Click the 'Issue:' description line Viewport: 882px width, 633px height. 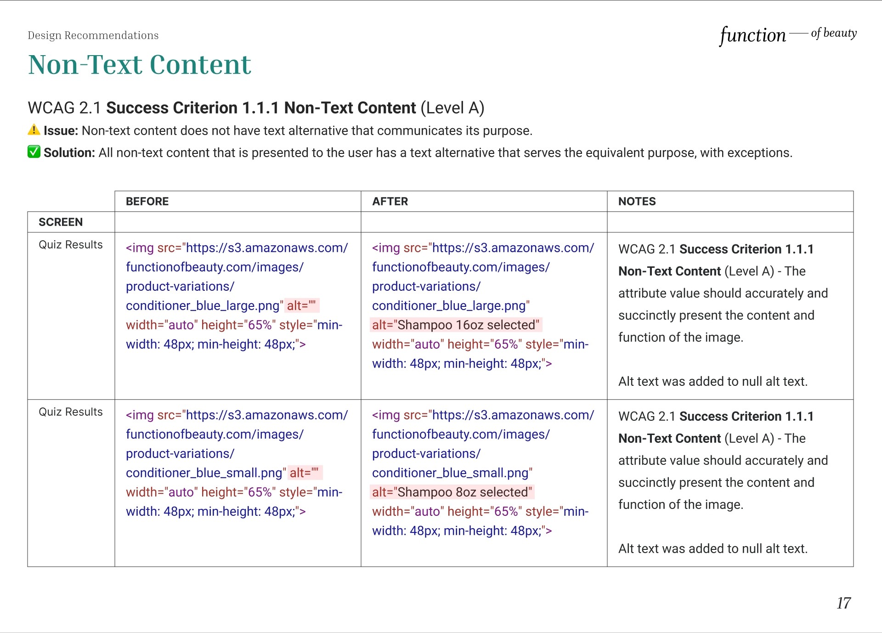pyautogui.click(x=288, y=130)
